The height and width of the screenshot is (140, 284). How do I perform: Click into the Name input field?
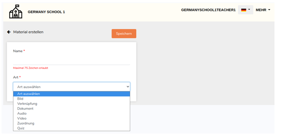click(x=72, y=60)
